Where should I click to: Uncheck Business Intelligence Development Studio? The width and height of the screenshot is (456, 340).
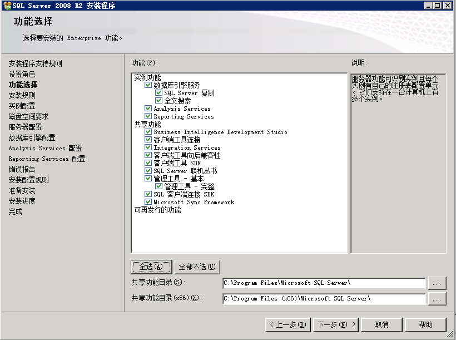point(148,132)
